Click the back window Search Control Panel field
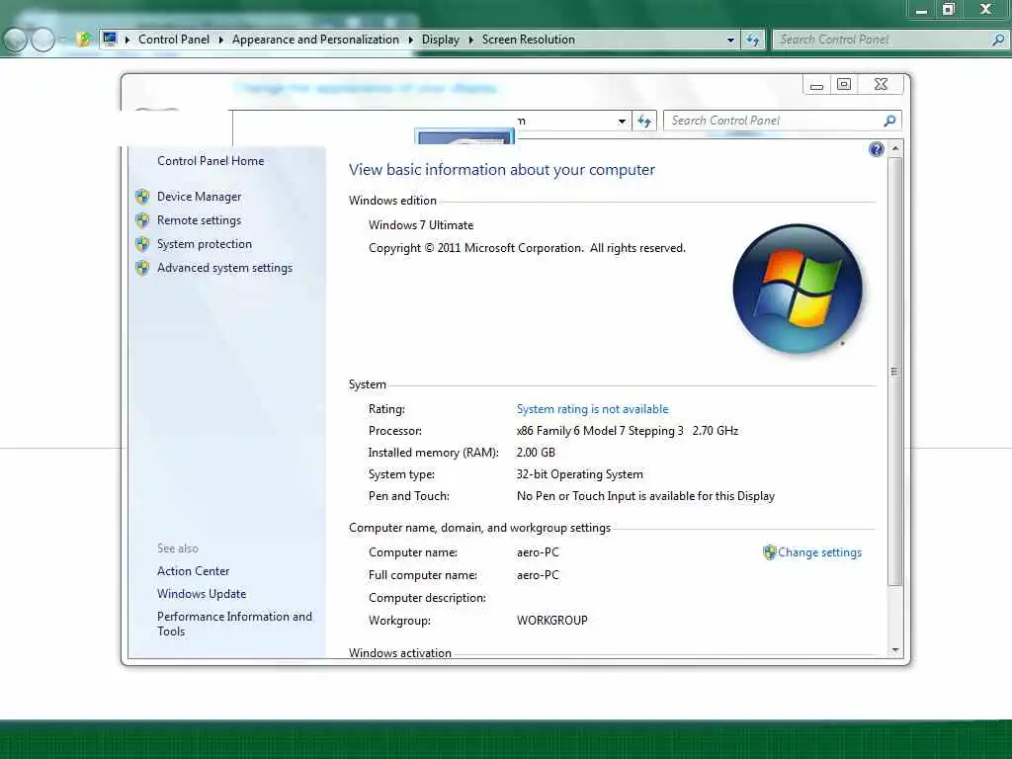Viewport: 1012px width, 759px height. [890, 40]
